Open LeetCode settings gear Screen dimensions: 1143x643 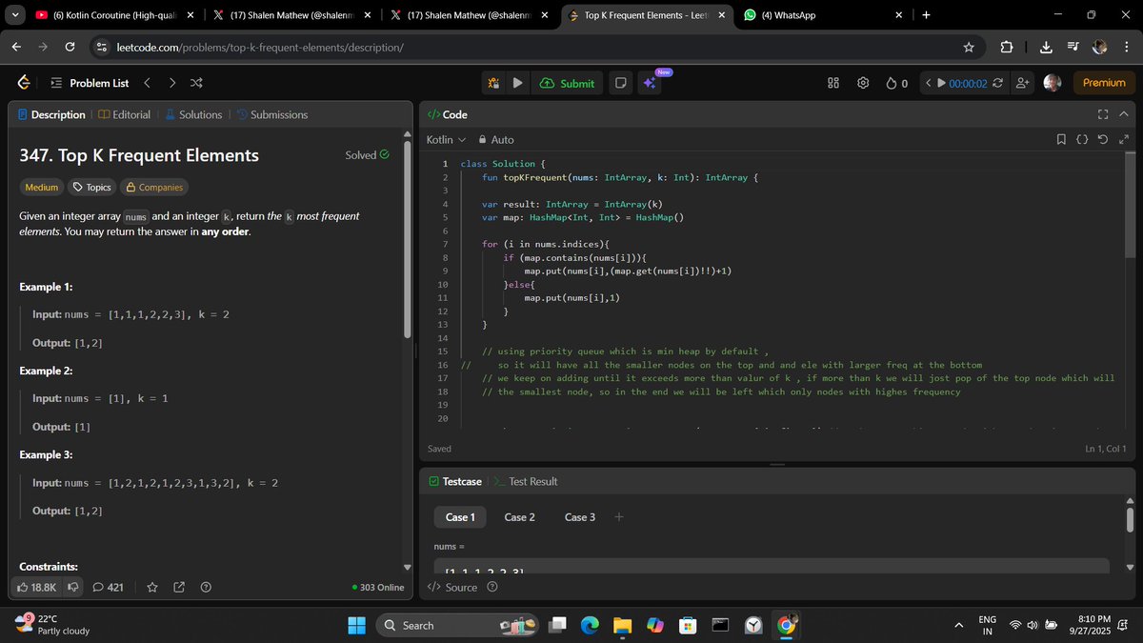[863, 83]
